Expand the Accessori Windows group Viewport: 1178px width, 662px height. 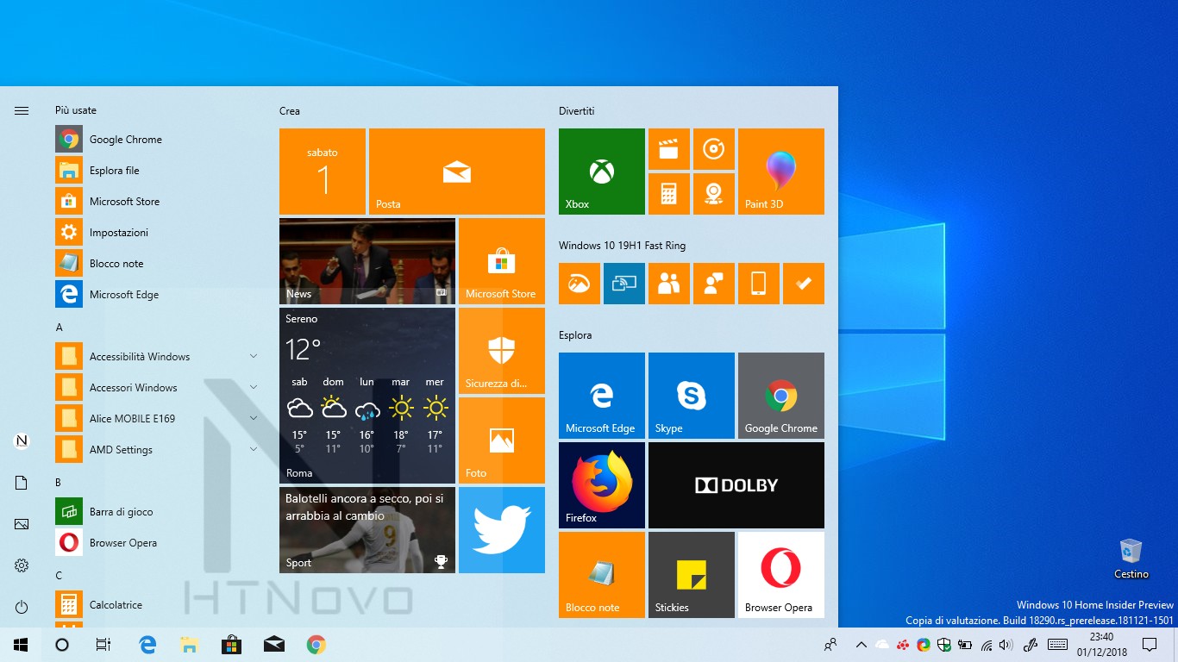coord(253,387)
